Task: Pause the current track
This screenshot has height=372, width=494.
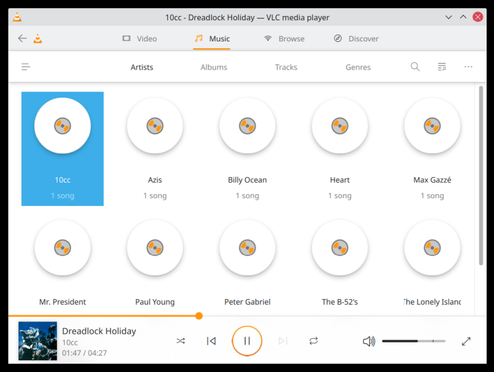Action: 247,341
